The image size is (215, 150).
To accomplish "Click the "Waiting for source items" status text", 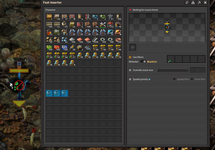I will pos(145,10).
